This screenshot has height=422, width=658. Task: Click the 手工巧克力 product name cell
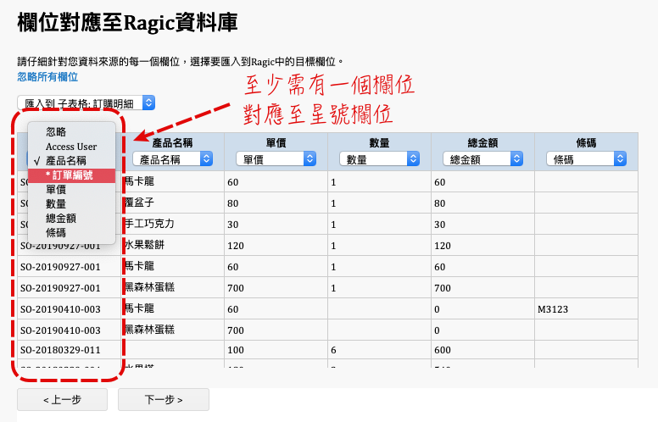(x=172, y=224)
